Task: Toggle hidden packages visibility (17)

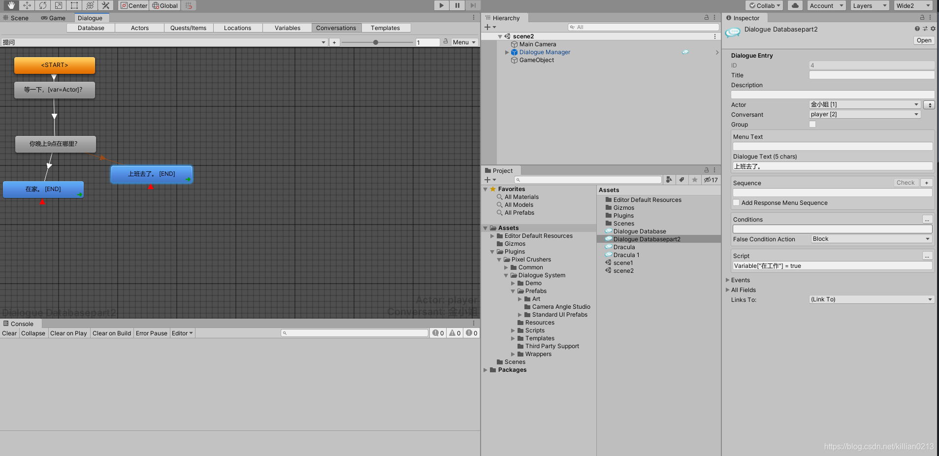Action: click(711, 180)
